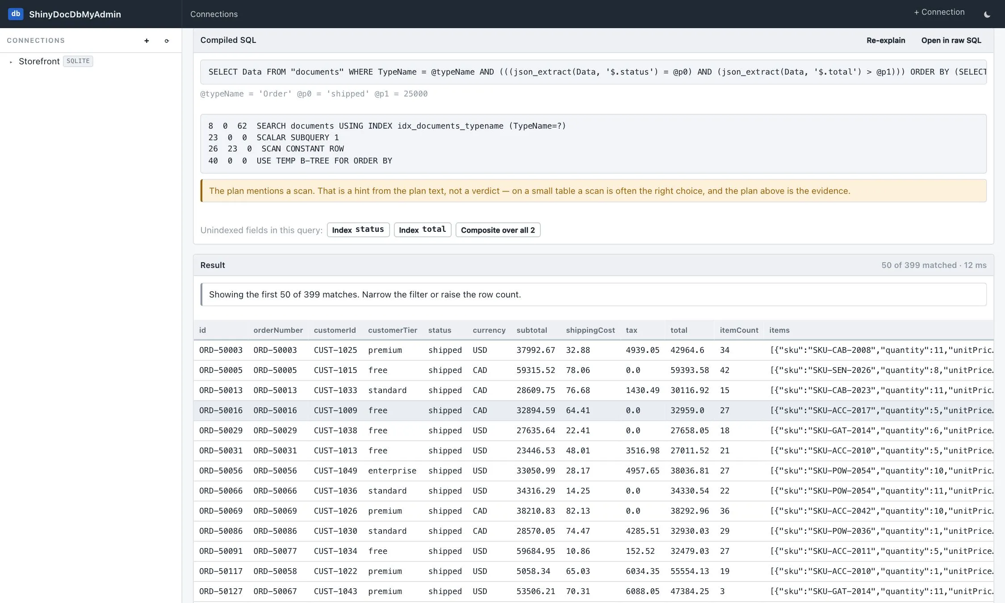The width and height of the screenshot is (1005, 603).
Task: Click the db logo icon
Action: tap(16, 14)
